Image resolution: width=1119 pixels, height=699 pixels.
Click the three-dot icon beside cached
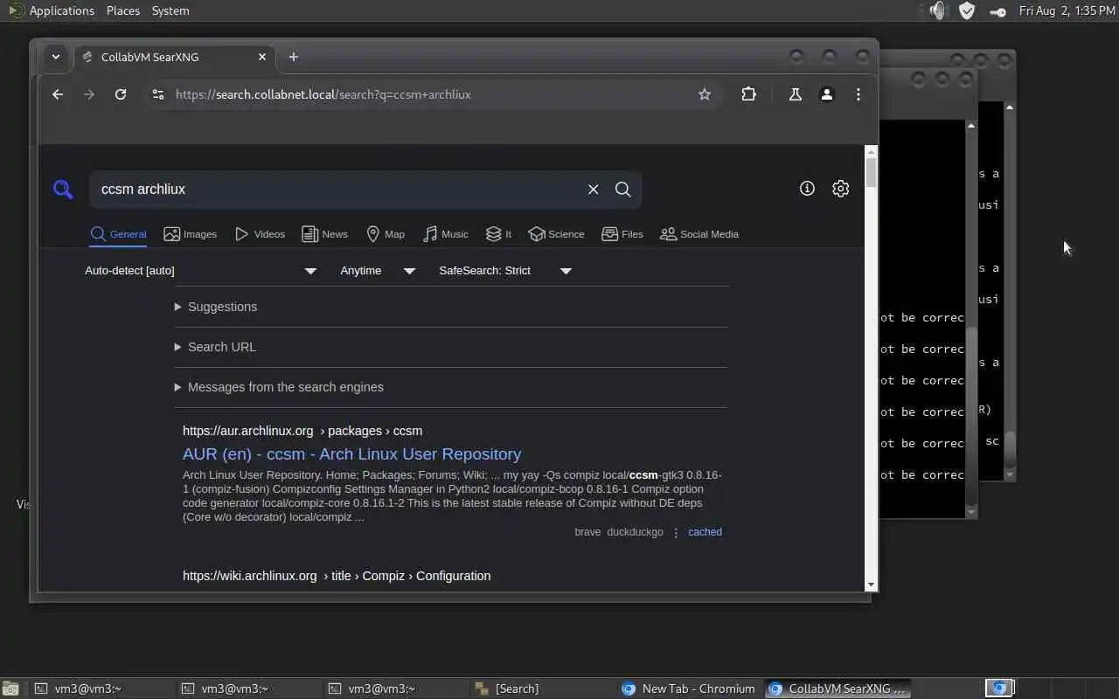[676, 532]
